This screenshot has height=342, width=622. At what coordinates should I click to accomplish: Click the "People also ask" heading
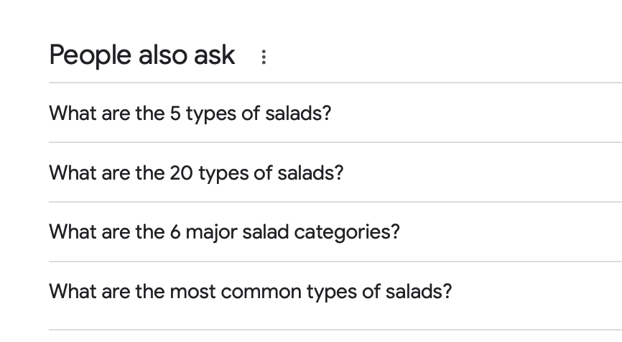(142, 55)
